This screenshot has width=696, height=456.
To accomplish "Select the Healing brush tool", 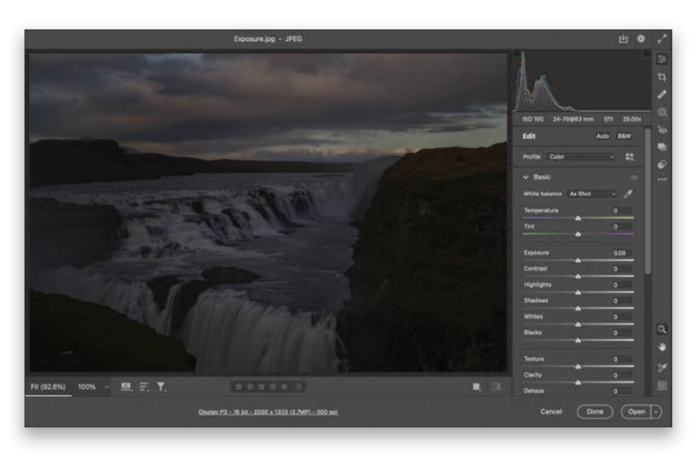I will click(662, 95).
